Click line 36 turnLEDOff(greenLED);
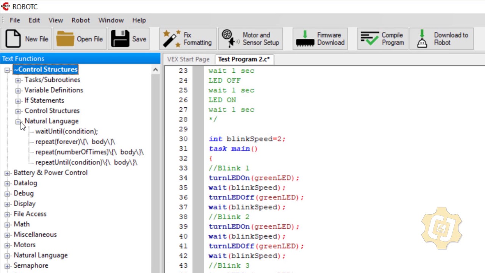Viewport: 485px width, 273px height. click(x=256, y=197)
